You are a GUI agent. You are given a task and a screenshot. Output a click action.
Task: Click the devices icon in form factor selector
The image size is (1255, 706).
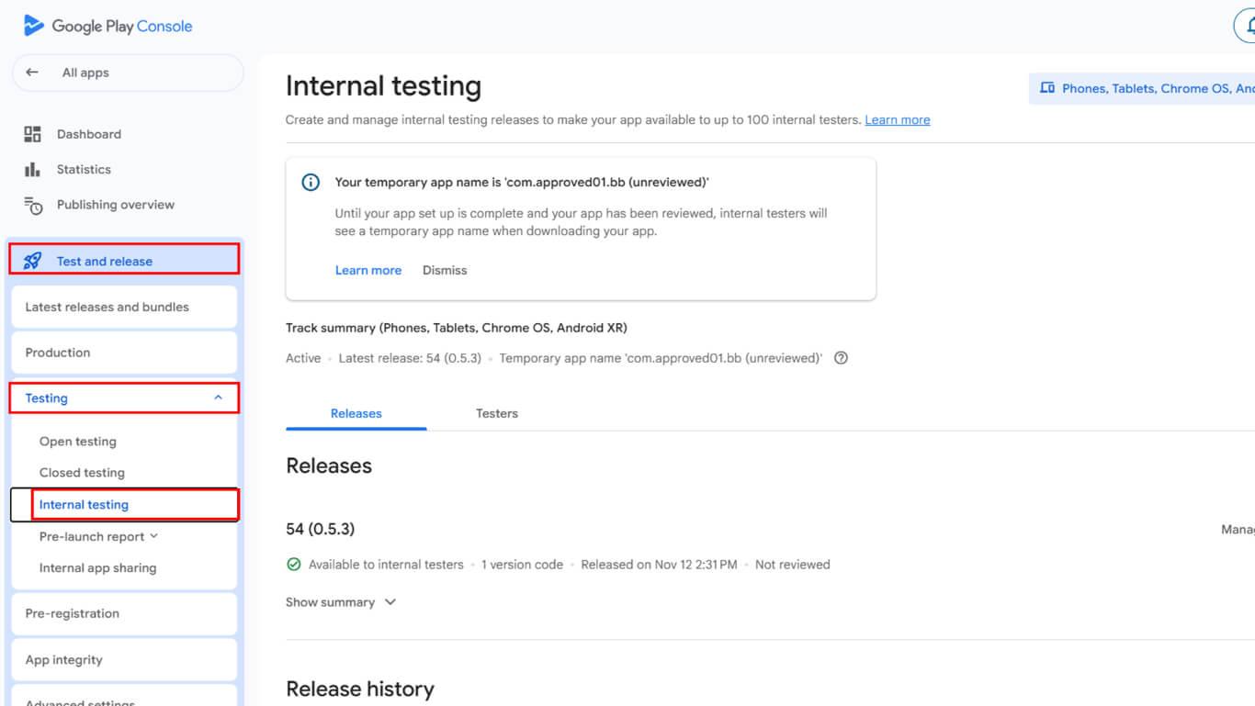[x=1046, y=89]
